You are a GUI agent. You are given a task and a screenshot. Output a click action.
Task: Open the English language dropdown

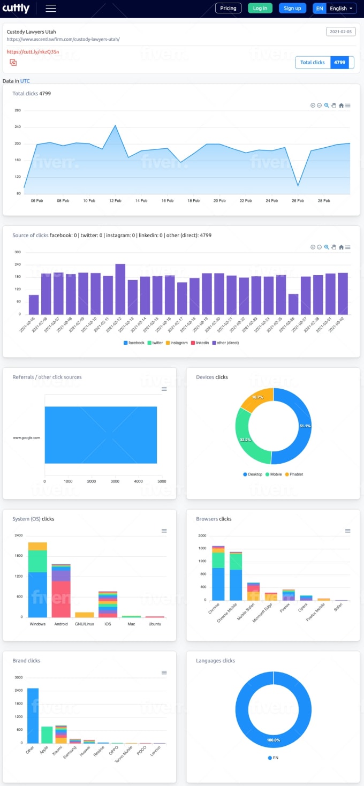(342, 8)
